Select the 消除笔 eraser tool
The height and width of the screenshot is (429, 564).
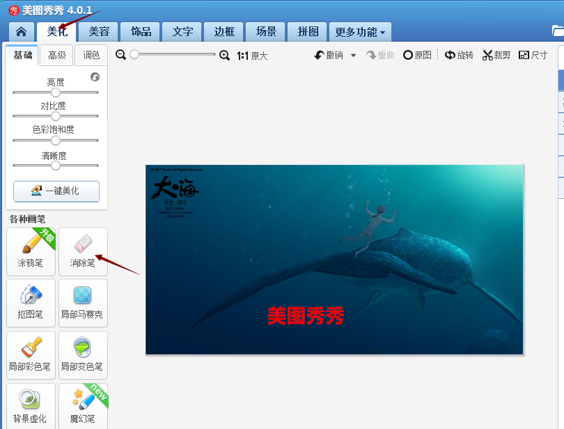(83, 252)
